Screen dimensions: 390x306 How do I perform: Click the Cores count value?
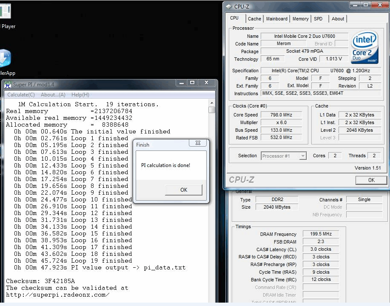click(335, 156)
